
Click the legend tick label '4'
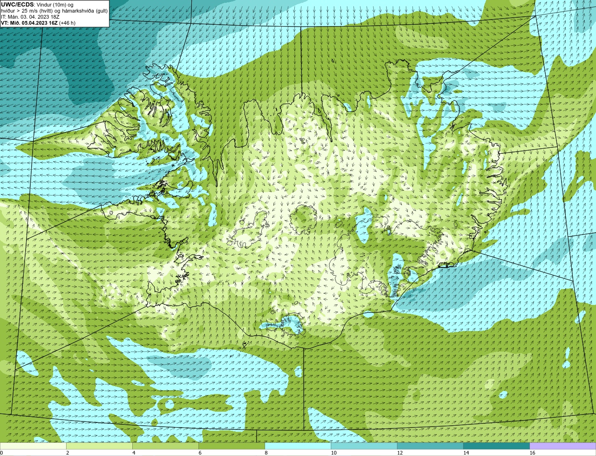134,453
